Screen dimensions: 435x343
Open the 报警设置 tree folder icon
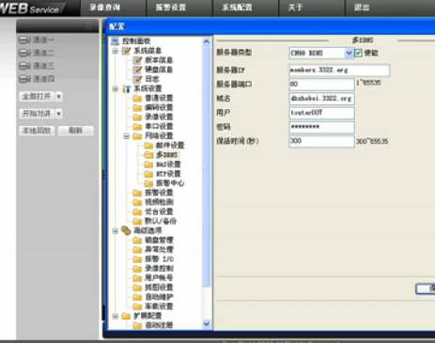coord(137,193)
